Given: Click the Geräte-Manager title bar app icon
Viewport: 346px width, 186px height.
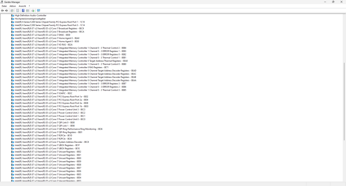Looking at the screenshot, I should tap(2, 2).
